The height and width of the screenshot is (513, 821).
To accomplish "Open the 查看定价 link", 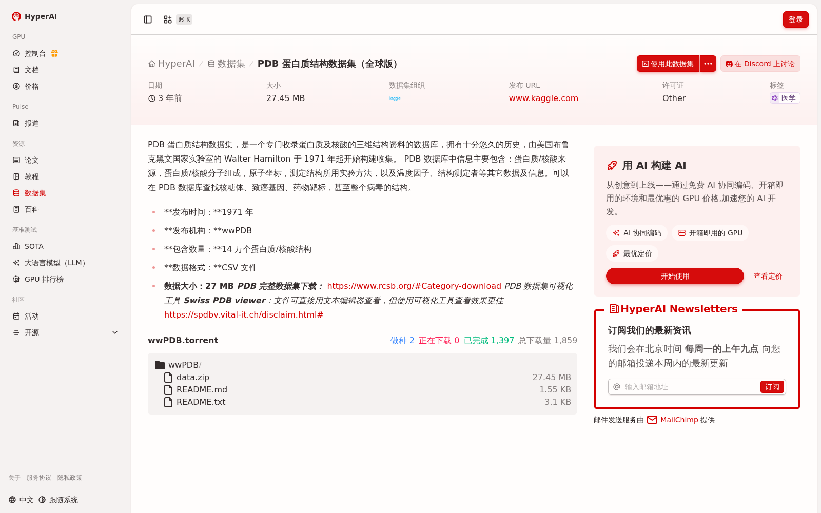I will [x=768, y=276].
